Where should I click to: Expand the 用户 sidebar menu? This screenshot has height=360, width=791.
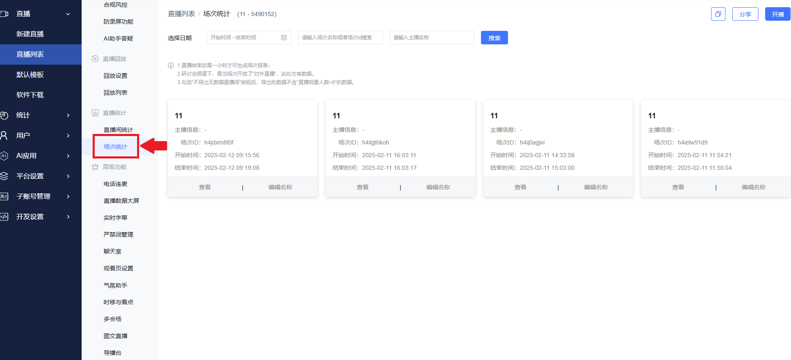[x=68, y=136]
